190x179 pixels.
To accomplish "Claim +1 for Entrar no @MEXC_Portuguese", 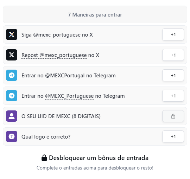I will 173,96.
